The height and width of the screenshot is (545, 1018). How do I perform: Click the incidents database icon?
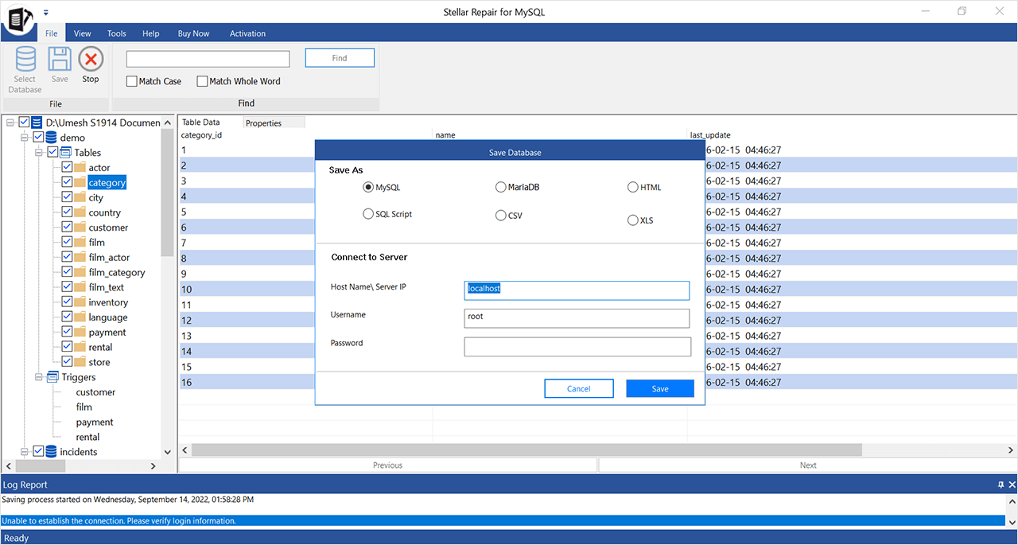52,452
